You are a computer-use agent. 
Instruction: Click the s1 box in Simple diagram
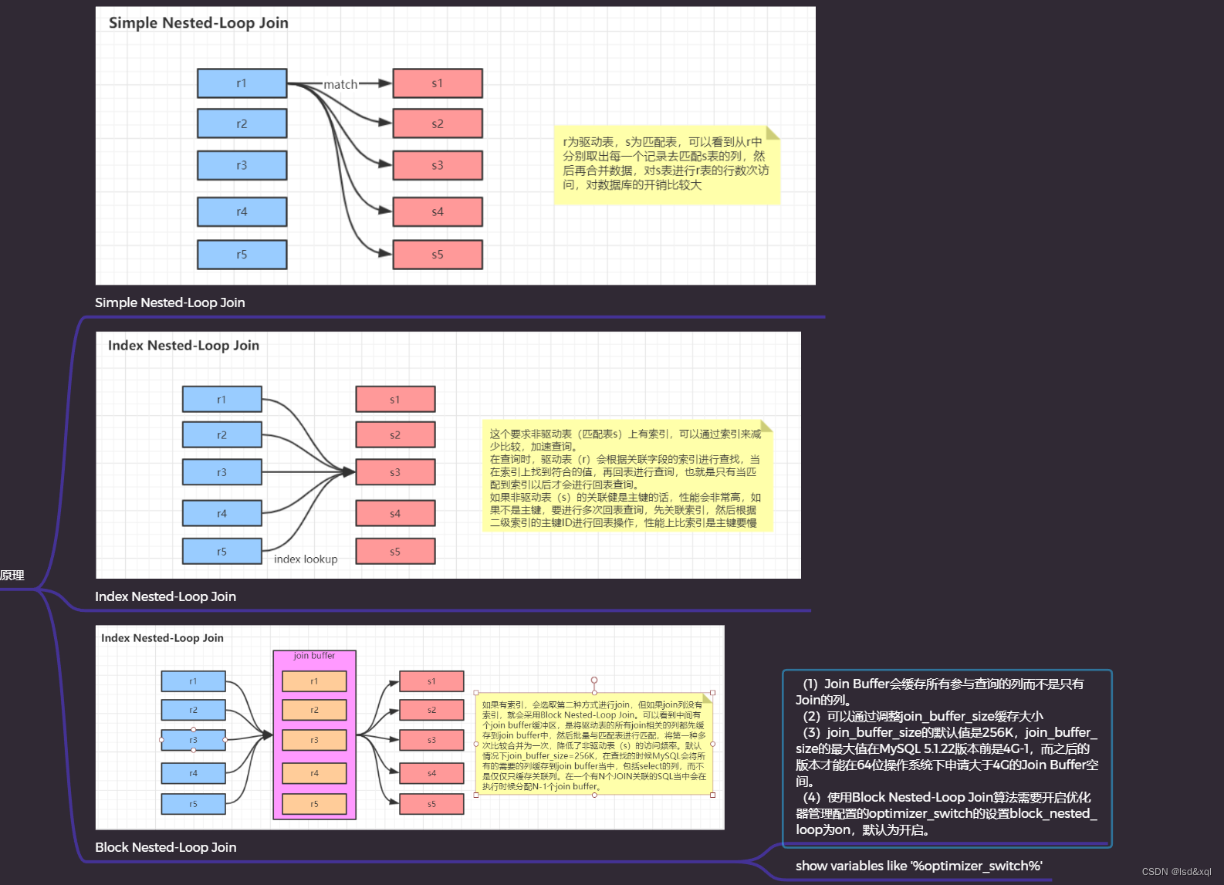coord(438,83)
